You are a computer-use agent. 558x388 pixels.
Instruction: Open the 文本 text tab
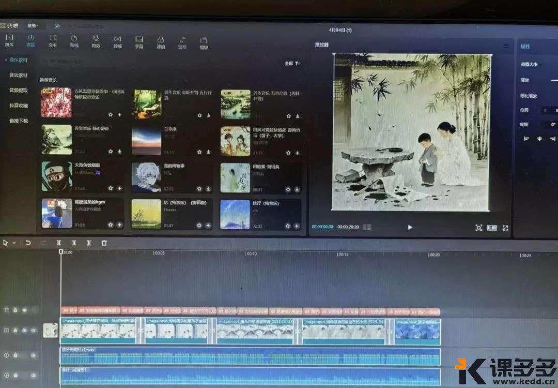53,41
